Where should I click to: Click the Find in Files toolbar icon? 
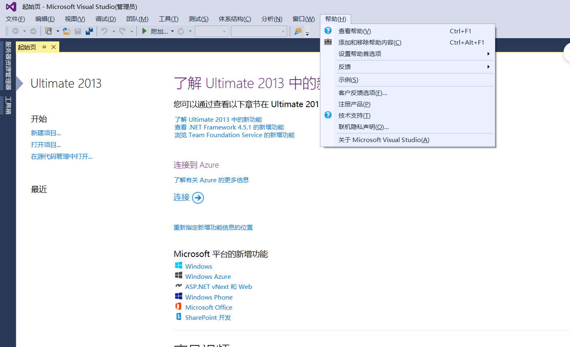[298, 31]
